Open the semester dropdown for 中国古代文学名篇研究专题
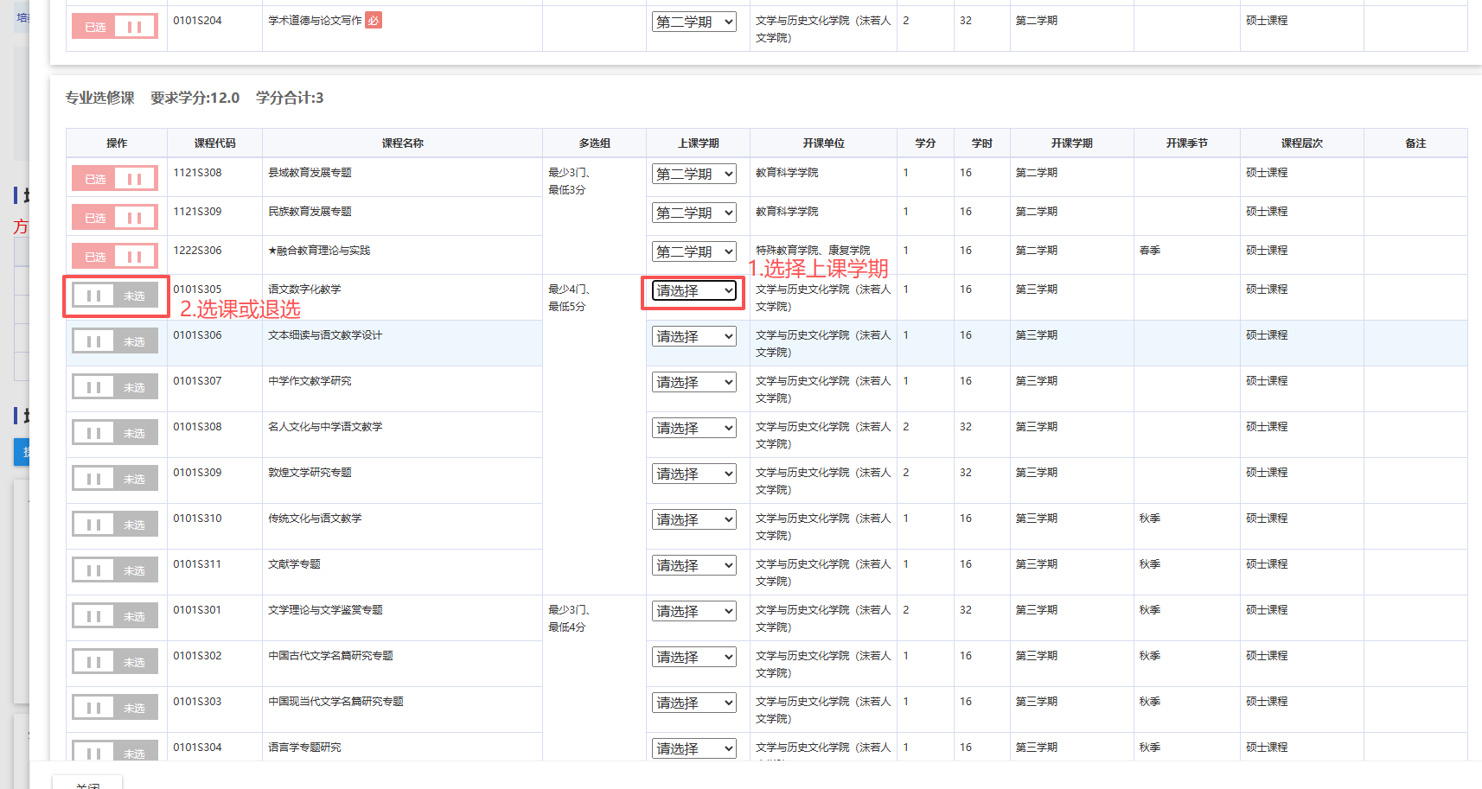1482x789 pixels. point(693,658)
